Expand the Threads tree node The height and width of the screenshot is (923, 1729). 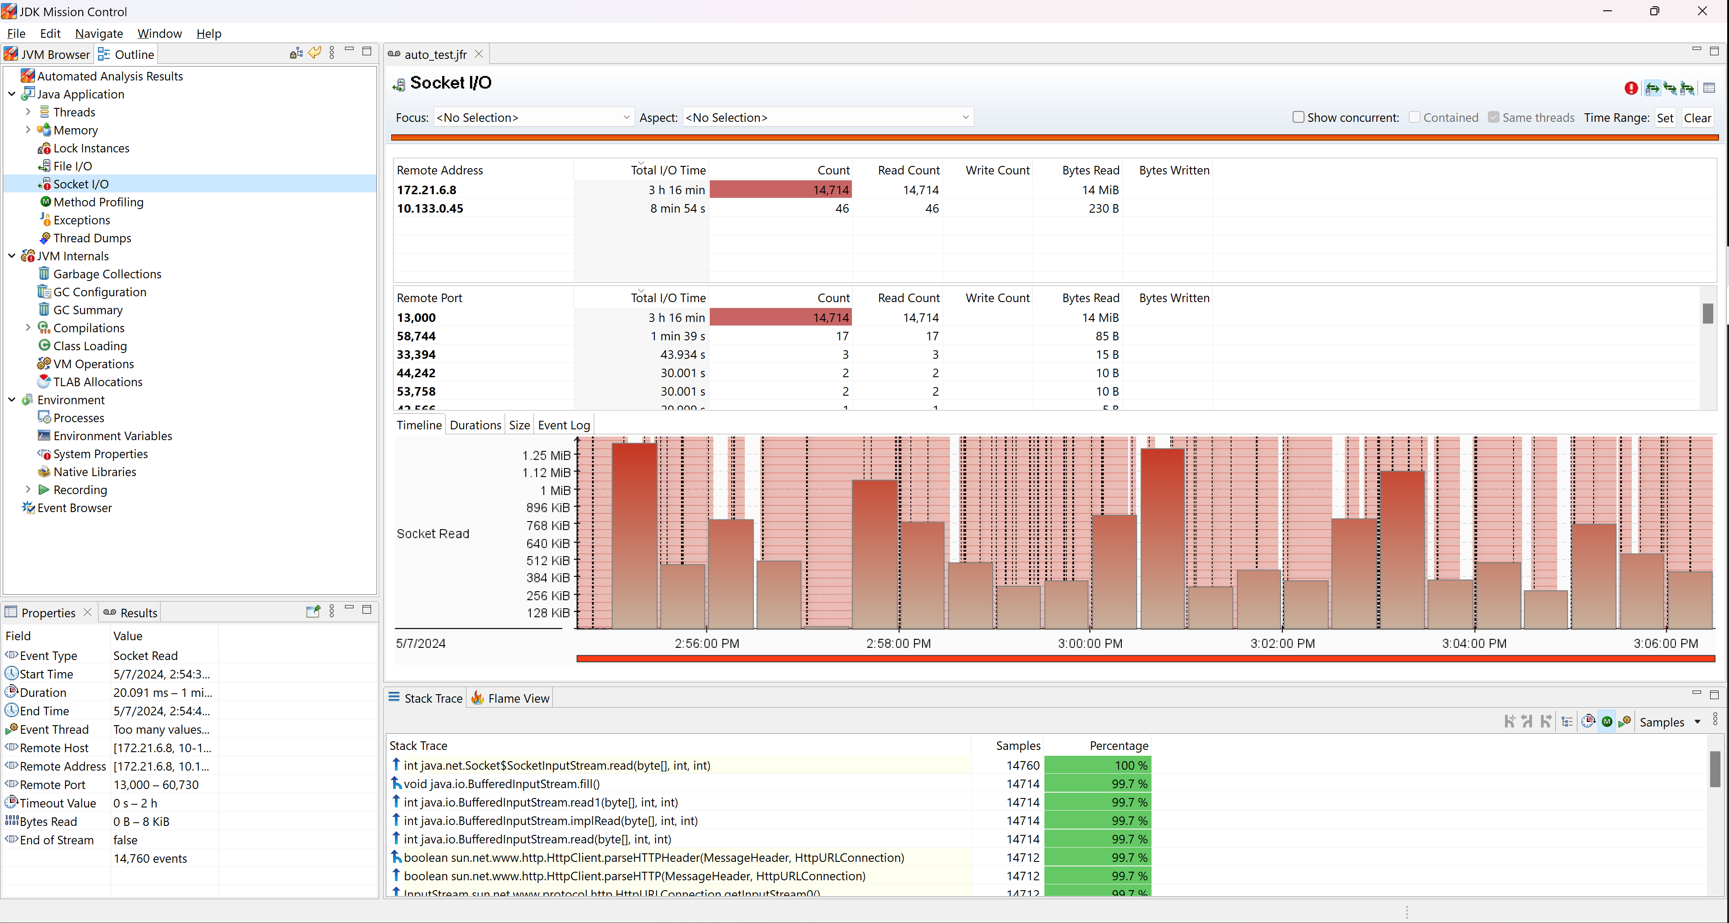coord(27,112)
